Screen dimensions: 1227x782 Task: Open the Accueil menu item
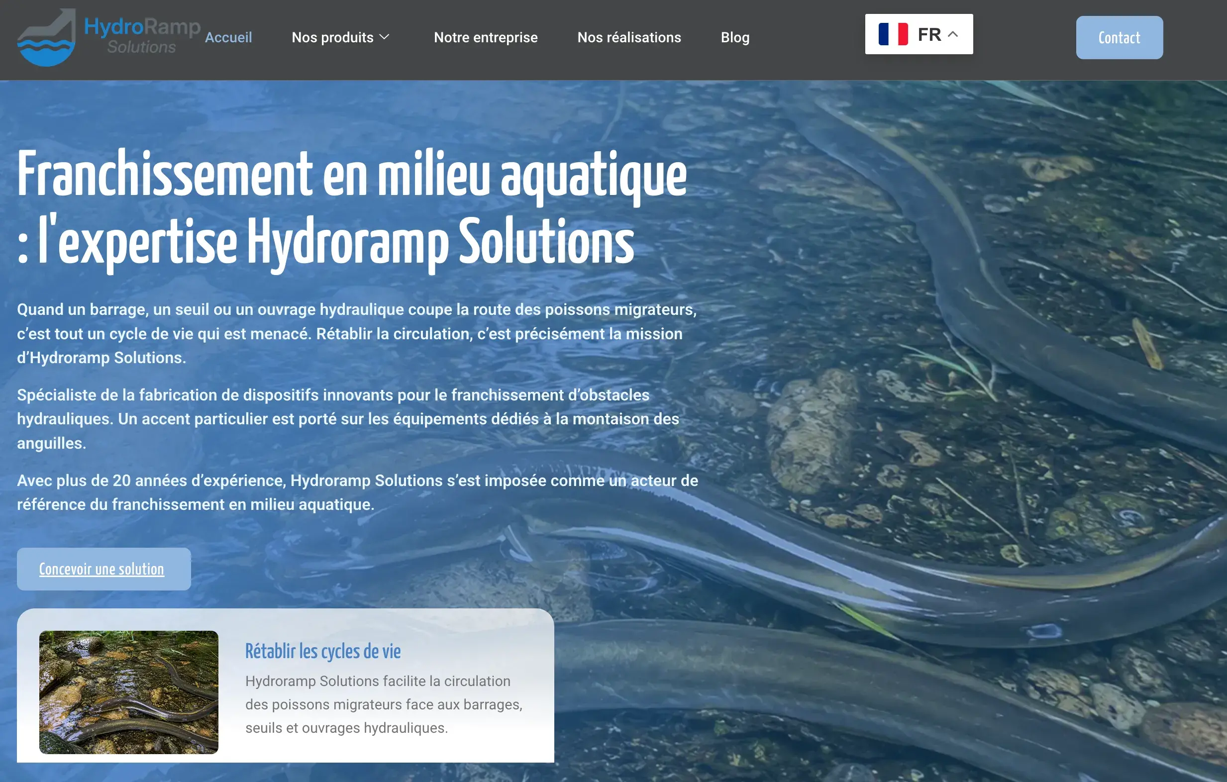click(x=228, y=37)
